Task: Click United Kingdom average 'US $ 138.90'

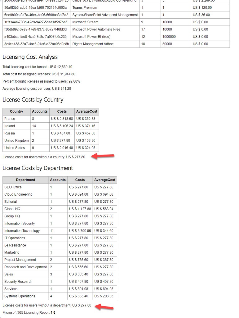Action: [x=86, y=141]
